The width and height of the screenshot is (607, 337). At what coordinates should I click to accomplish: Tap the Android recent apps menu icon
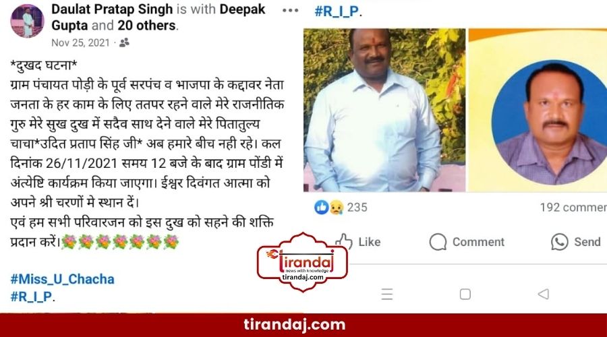tap(387, 295)
